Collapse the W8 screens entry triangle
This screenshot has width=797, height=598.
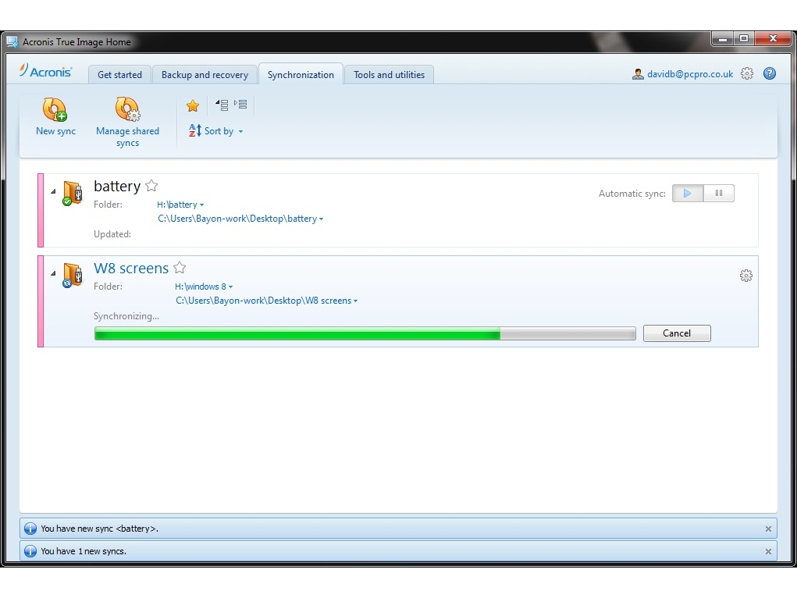(53, 273)
